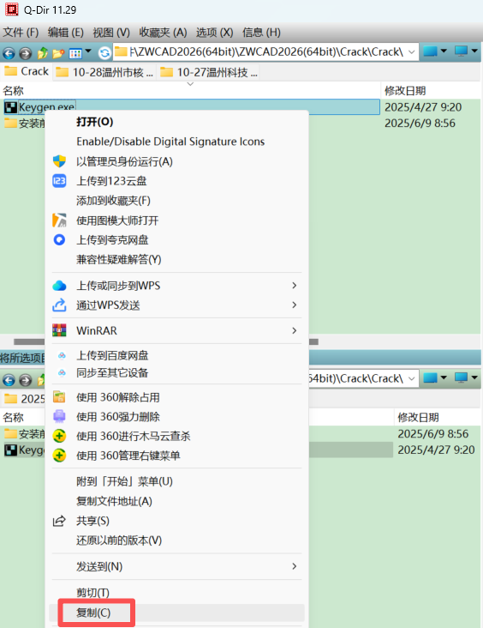Screen dimensions: 483x628
Task: Choose 上传到123云盘 entry
Action: pos(176,181)
